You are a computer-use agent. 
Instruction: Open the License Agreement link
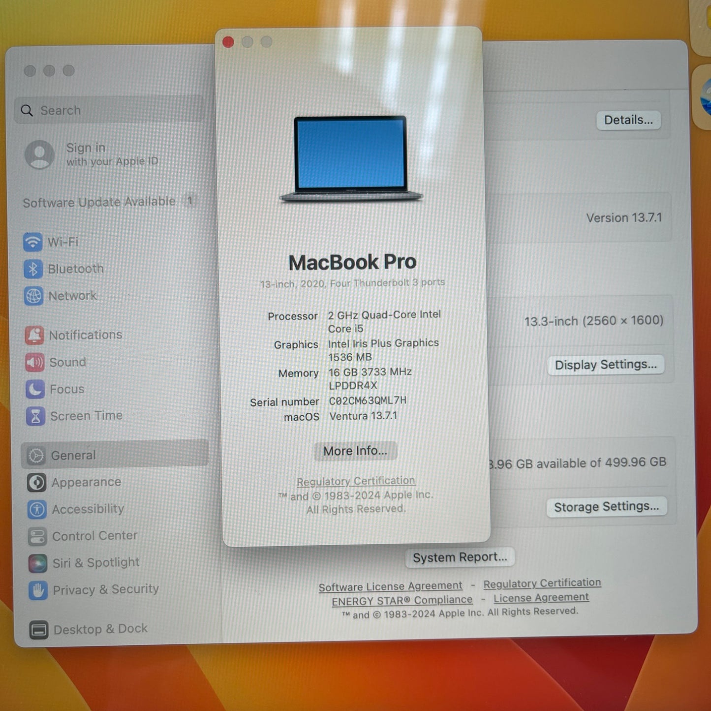tap(541, 598)
